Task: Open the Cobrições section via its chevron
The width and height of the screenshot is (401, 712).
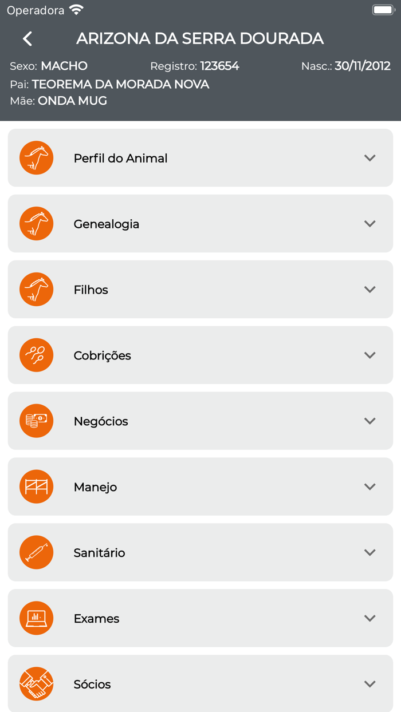Action: pyautogui.click(x=371, y=355)
